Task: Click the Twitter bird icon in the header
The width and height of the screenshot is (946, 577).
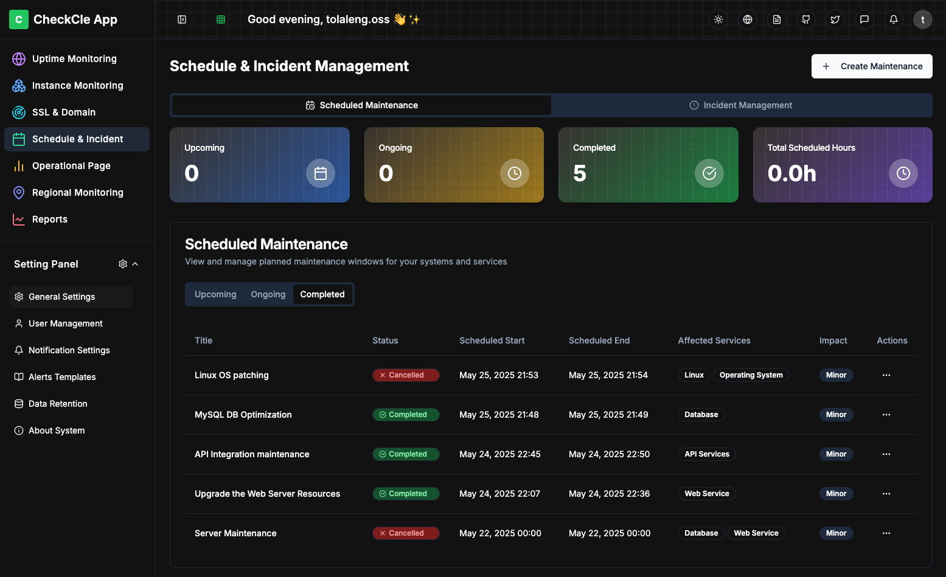Action: coord(835,19)
